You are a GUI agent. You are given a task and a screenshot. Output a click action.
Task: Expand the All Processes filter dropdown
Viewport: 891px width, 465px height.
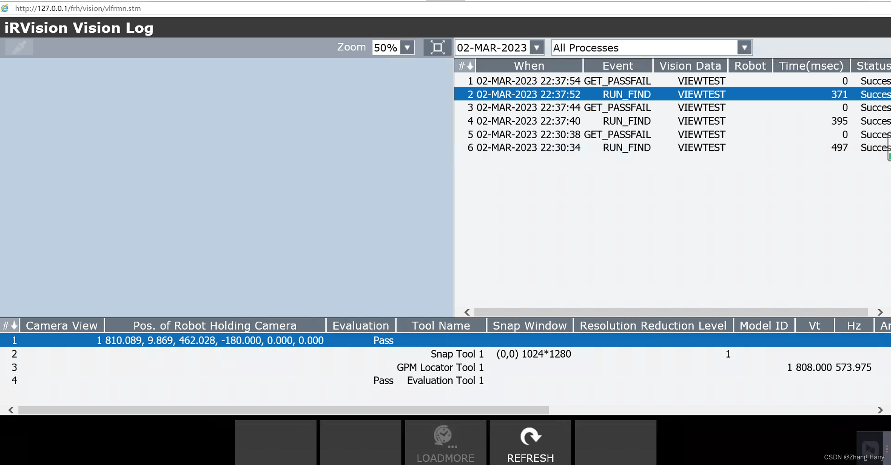pyautogui.click(x=744, y=48)
